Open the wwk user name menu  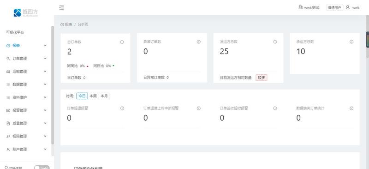pyautogui.click(x=356, y=7)
